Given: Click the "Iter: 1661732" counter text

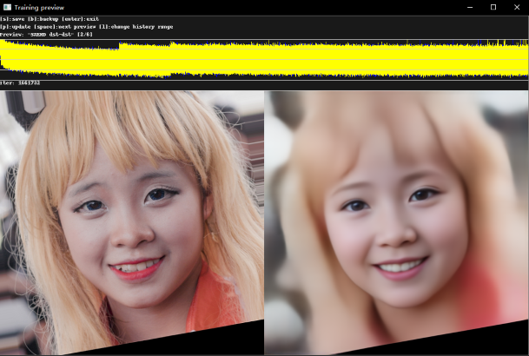Looking at the screenshot, I should point(20,82).
